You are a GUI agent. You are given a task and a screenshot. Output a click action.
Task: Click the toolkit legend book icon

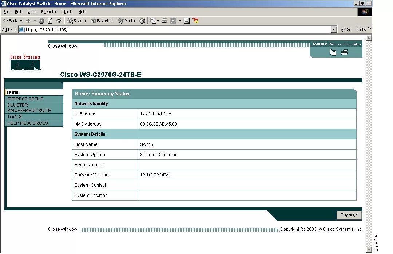tap(333, 52)
